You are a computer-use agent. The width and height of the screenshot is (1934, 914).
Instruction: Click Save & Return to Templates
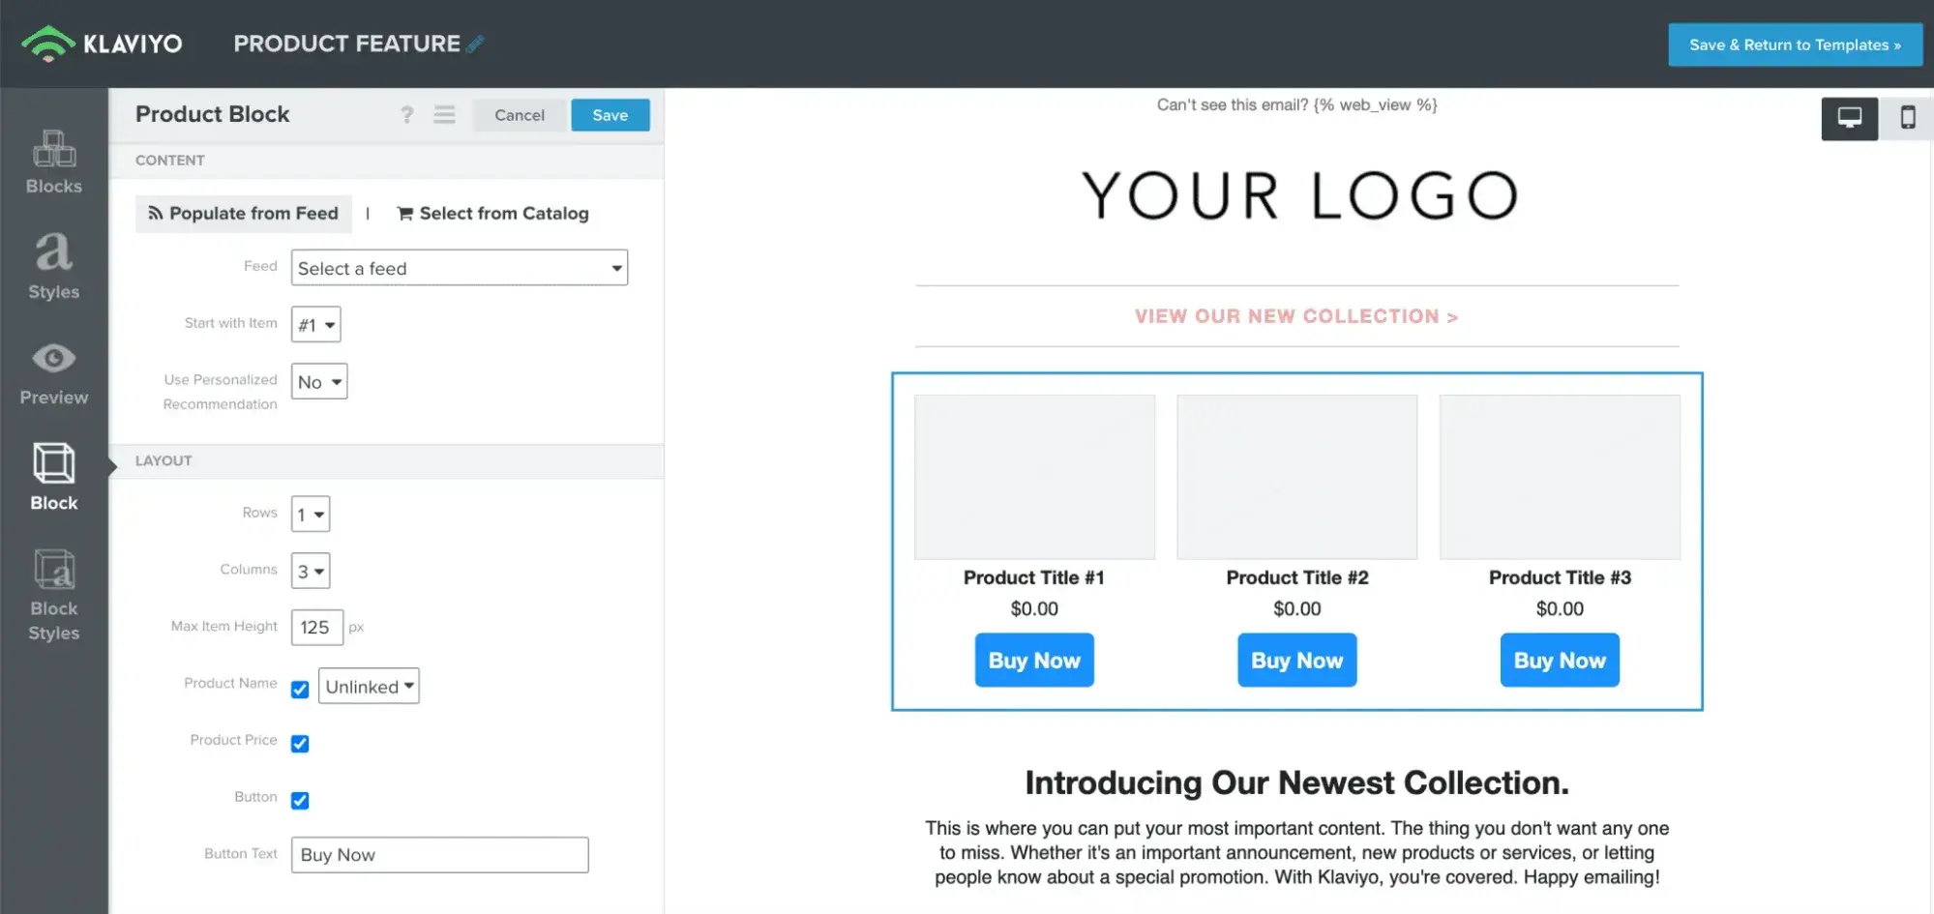(x=1795, y=44)
